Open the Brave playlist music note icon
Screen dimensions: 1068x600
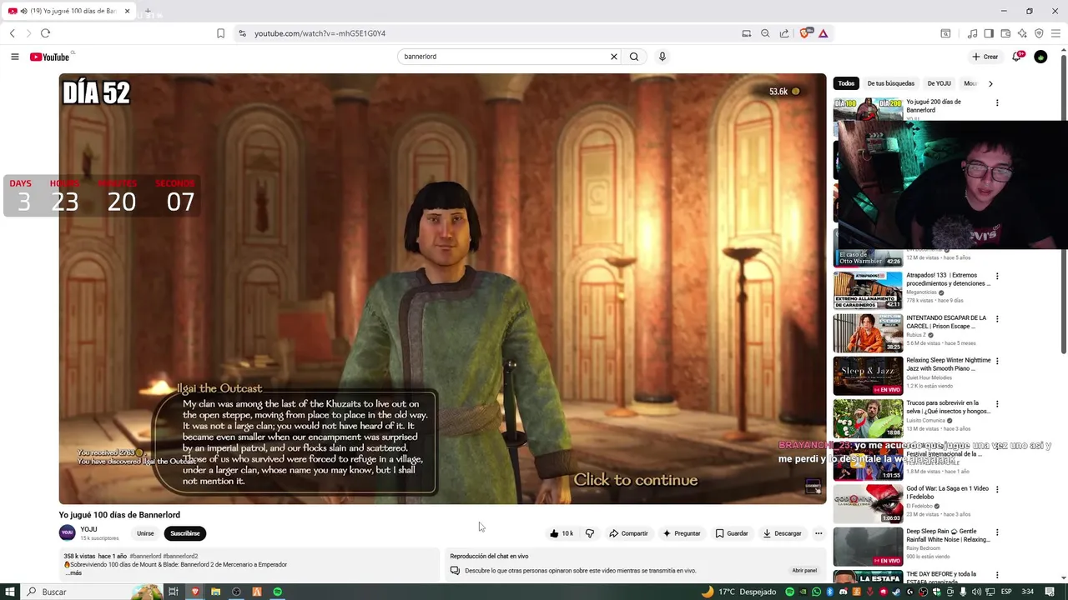[x=972, y=33]
